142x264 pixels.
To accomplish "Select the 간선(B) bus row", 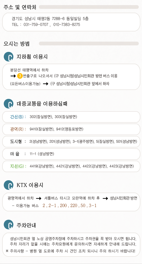I will click(x=71, y=117).
